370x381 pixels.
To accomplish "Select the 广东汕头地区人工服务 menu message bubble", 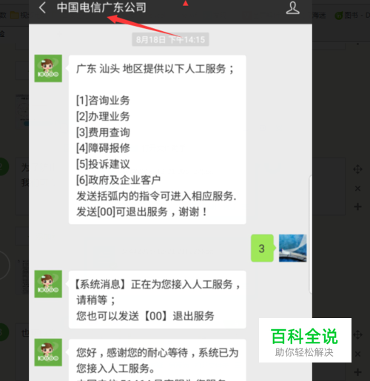I will [x=157, y=140].
